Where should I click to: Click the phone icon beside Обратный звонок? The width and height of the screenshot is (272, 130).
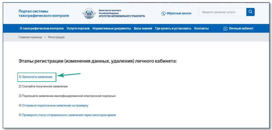pyautogui.click(x=163, y=13)
